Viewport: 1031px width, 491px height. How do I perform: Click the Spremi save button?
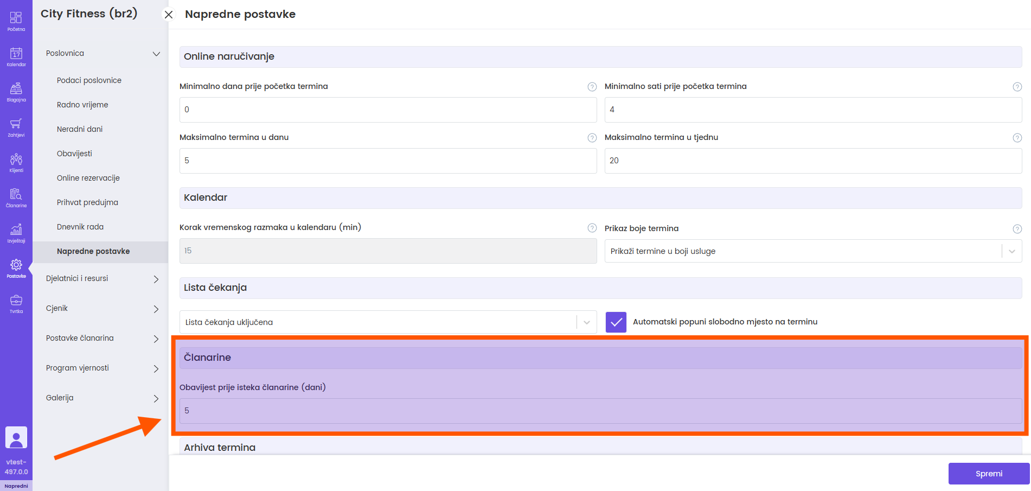[988, 474]
